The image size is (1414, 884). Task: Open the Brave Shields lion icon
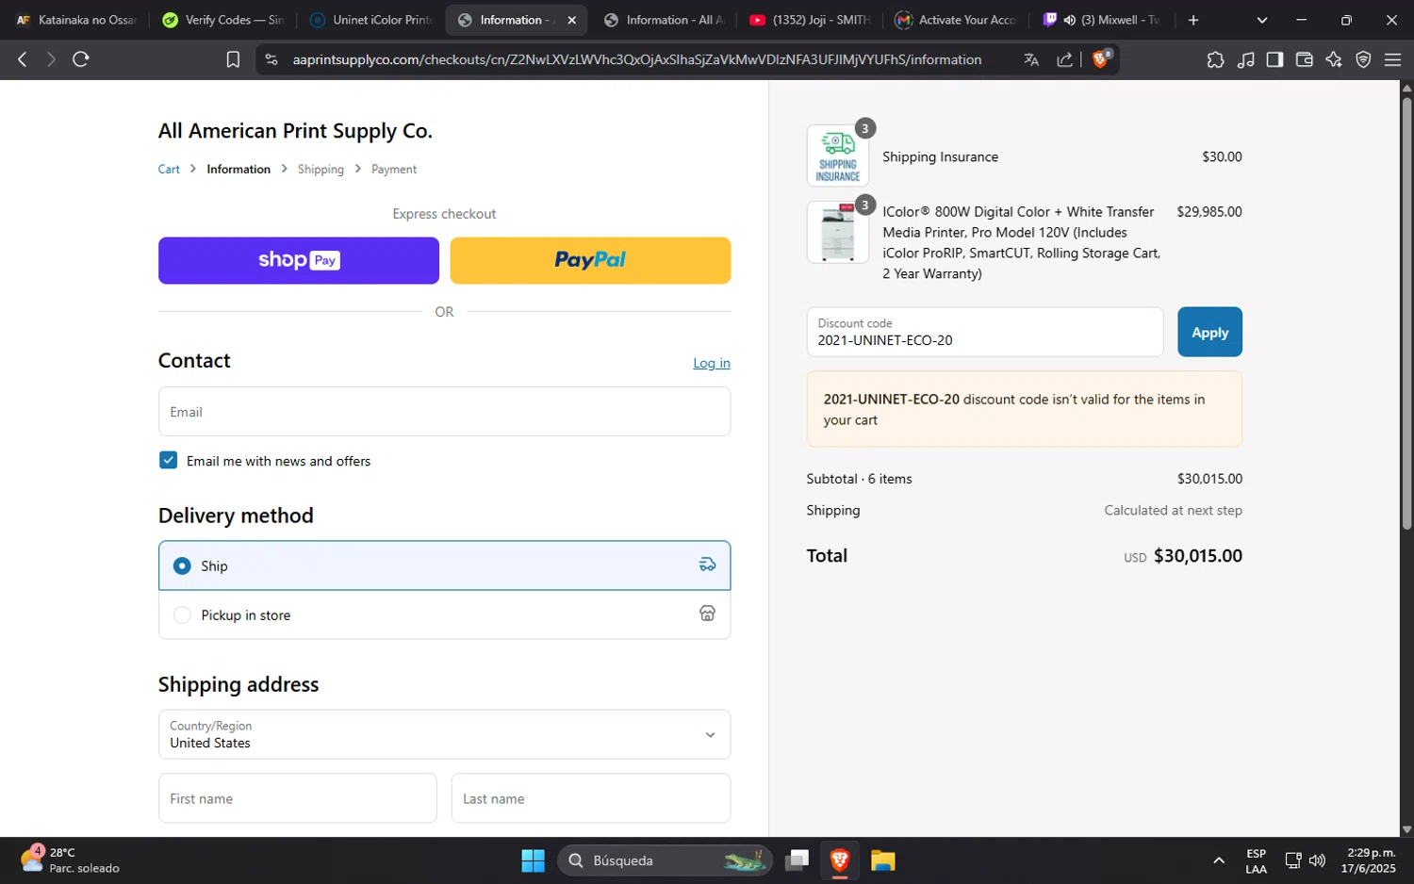(x=1100, y=59)
